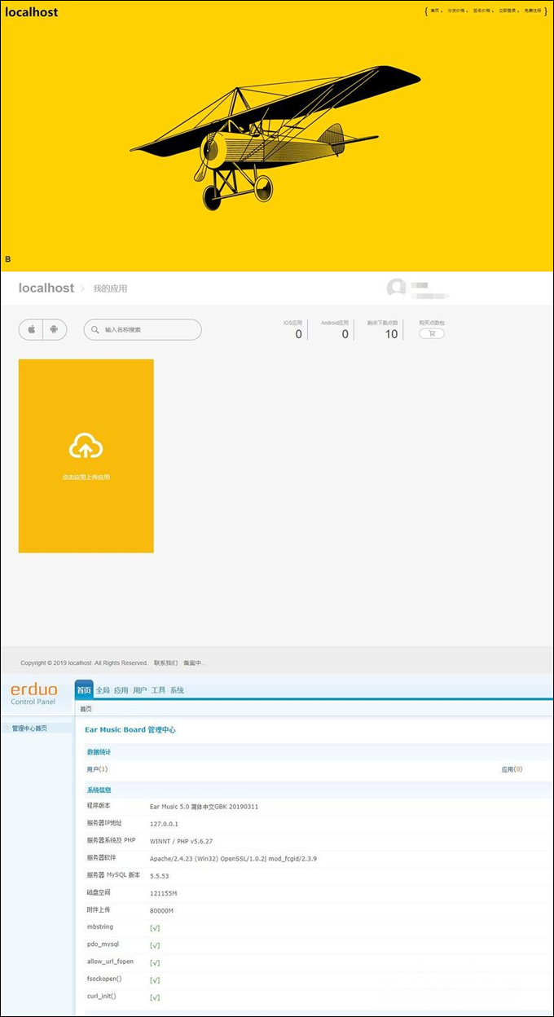Click the erduo Control Panel logo

click(34, 694)
